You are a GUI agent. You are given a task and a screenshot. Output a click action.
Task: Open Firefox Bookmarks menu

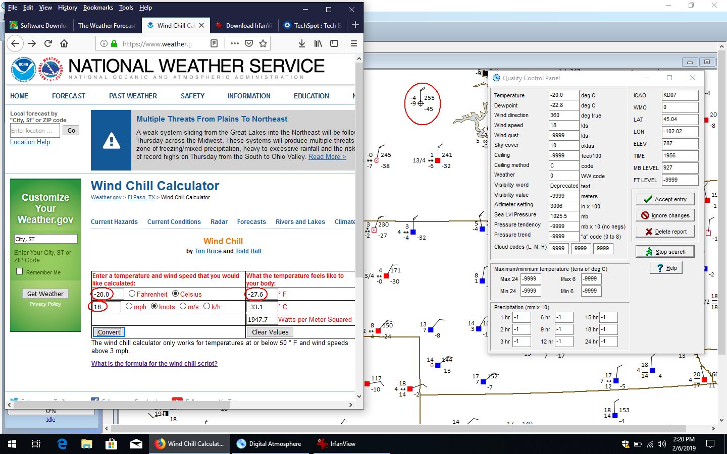(98, 8)
